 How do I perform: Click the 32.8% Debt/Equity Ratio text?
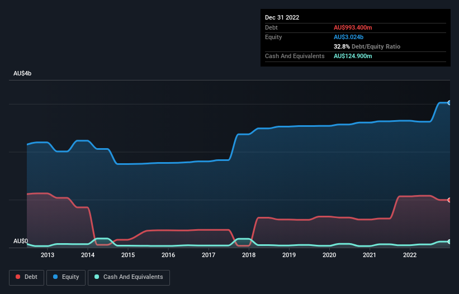tap(367, 46)
